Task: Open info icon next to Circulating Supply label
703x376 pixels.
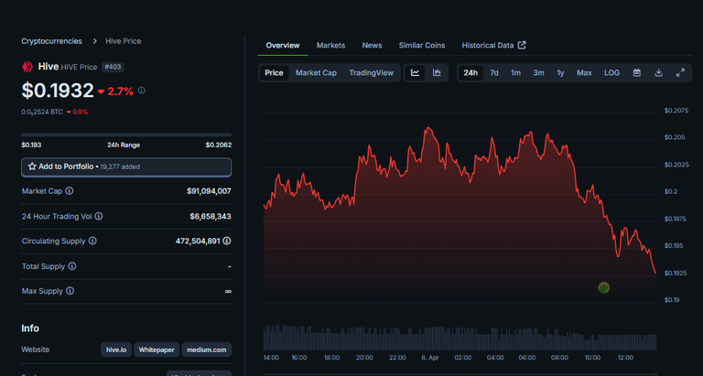Action: pos(92,242)
